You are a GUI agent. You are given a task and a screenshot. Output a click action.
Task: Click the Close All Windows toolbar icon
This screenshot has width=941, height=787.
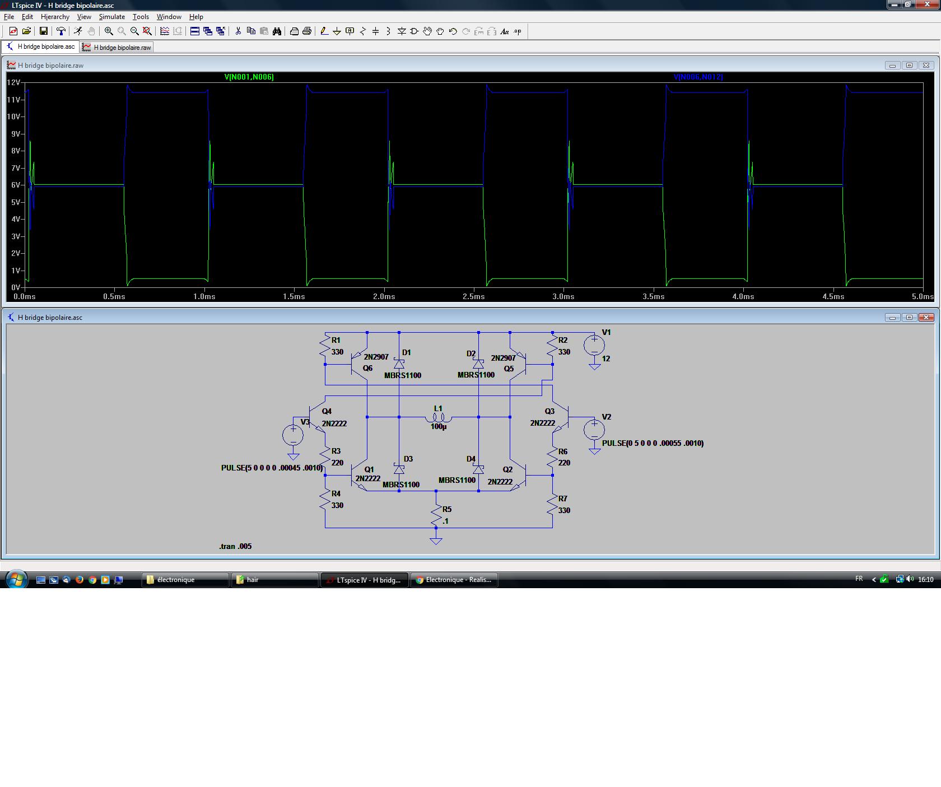pos(221,31)
